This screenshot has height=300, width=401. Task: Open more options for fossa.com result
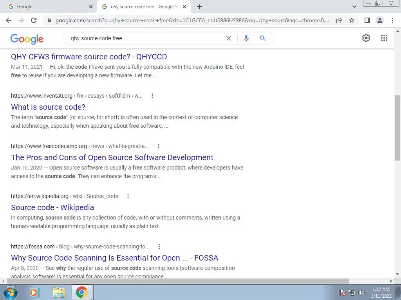pyautogui.click(x=159, y=246)
